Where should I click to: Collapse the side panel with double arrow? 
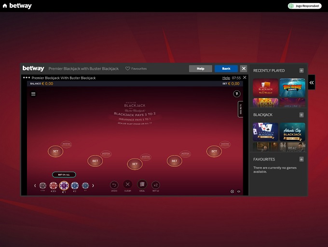click(x=312, y=83)
